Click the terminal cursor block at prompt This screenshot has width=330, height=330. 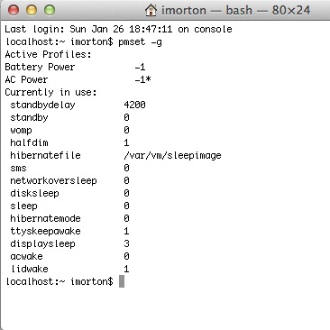point(122,281)
